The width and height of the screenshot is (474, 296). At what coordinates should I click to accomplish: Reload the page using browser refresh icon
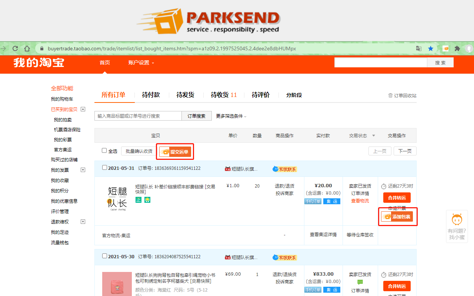(15, 48)
